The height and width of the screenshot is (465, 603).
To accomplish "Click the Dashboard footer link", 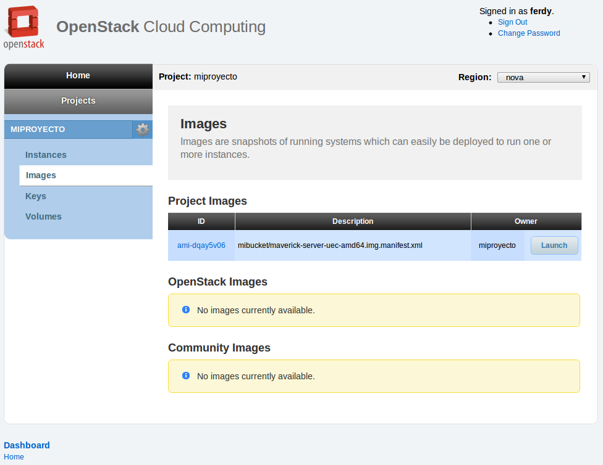I will click(27, 445).
